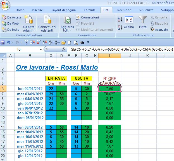Sort ascending with the A-Z icon
Viewport: 174px width, 161px height.
[120, 20]
